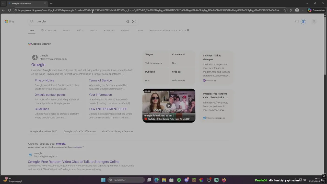Open the volume control in system tray
The image size is (327, 184).
tap(305, 180)
